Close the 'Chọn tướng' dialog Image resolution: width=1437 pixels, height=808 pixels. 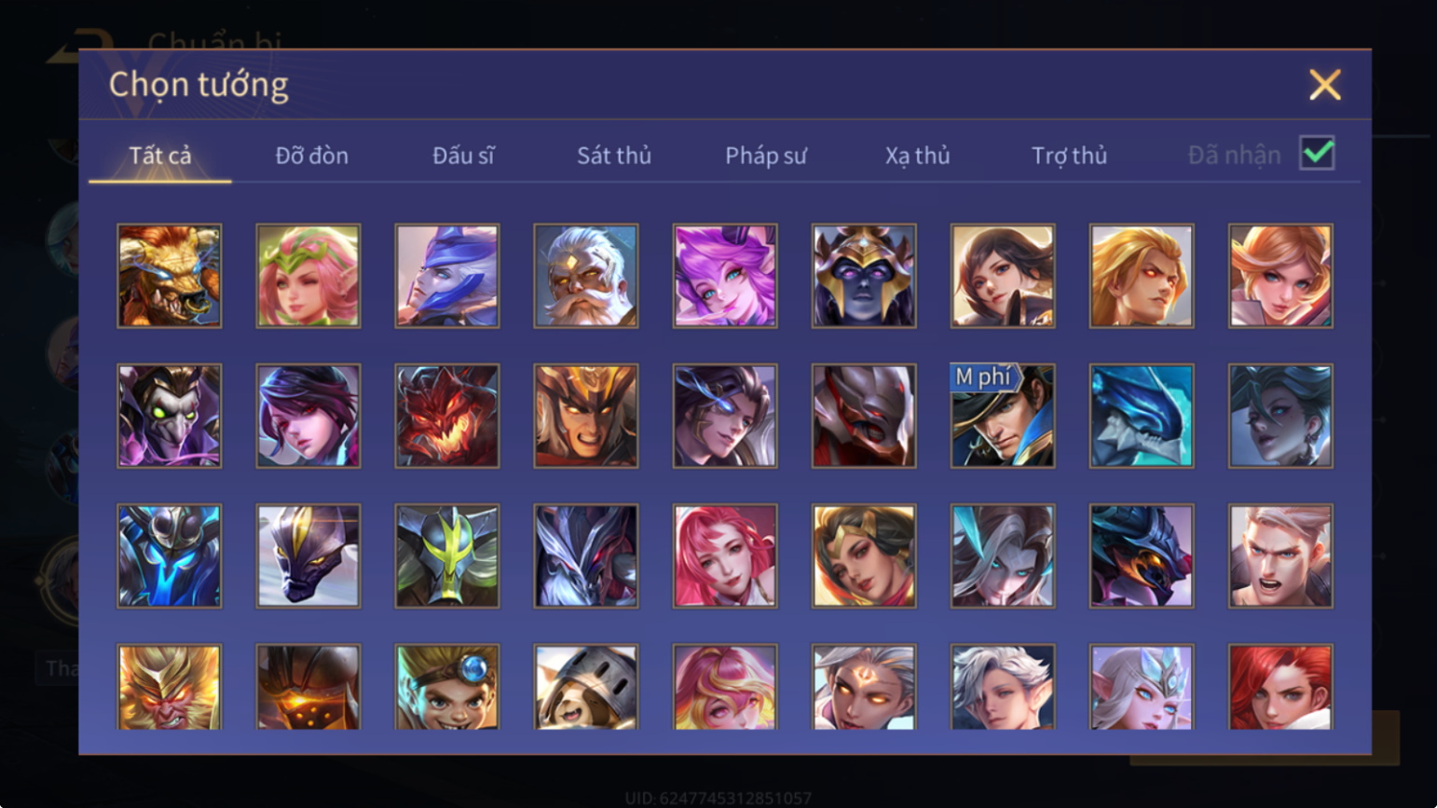click(x=1324, y=85)
